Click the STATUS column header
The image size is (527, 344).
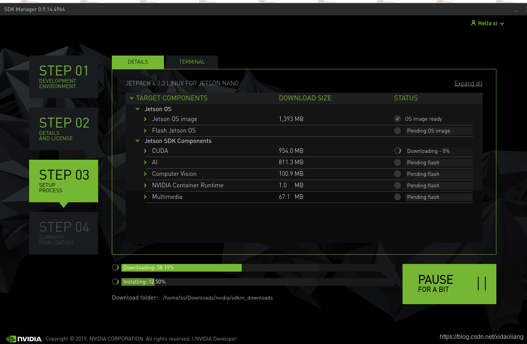pos(406,98)
